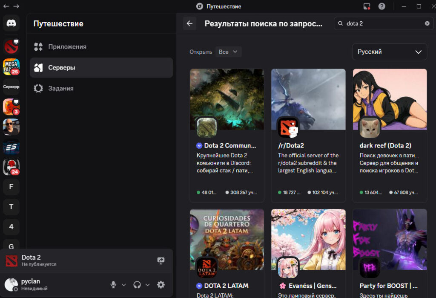Clear the dota 2 search query
Screen dimensions: 436x298
coord(427,23)
